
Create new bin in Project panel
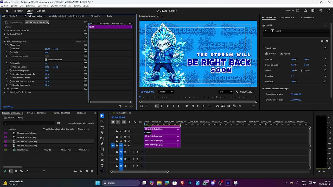pos(81,171)
